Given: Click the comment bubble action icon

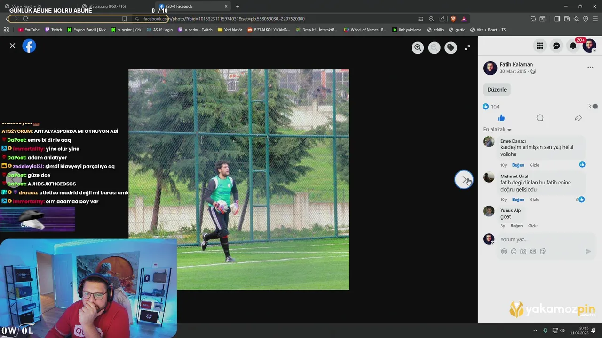Looking at the screenshot, I should pyautogui.click(x=540, y=118).
